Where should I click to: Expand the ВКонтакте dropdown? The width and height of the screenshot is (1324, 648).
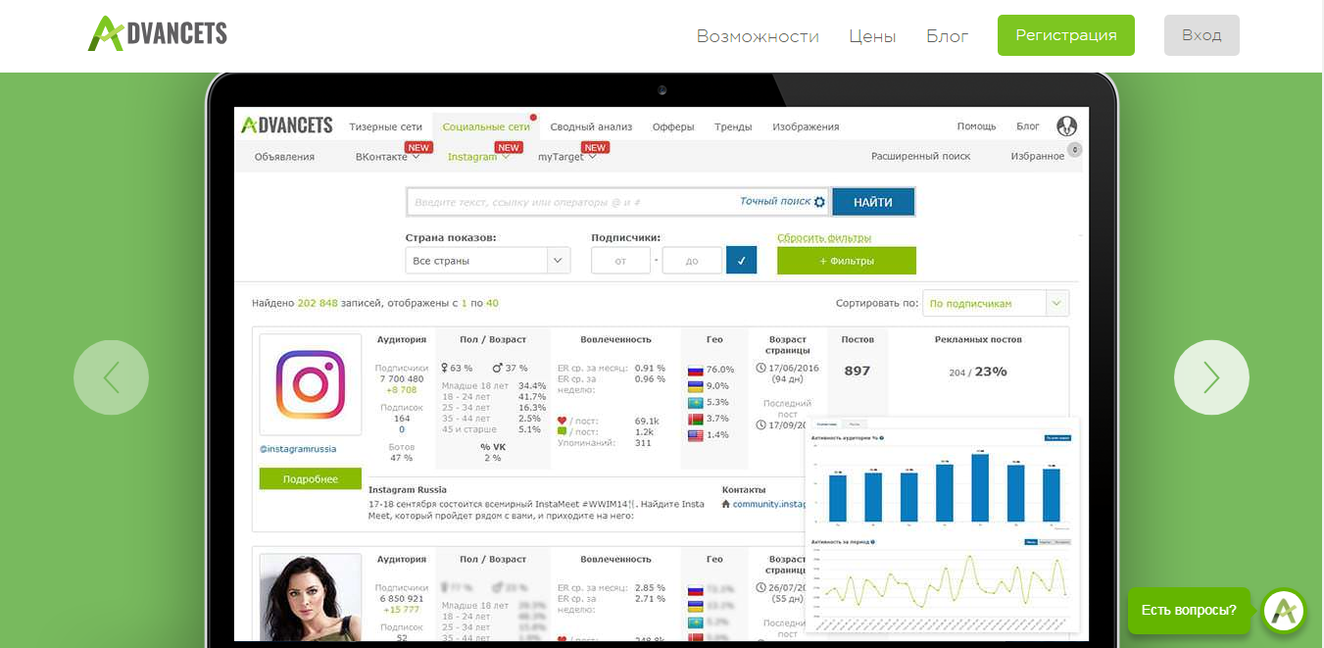point(387,157)
